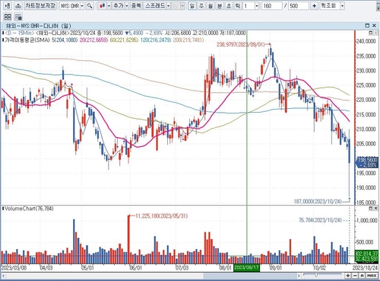The width and height of the screenshot is (380, 281).
Task: Click the SMA 20(212.6659) legend entry
Action: click(x=93, y=40)
